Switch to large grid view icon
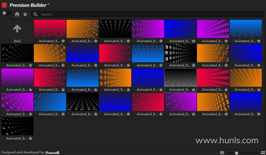Image resolution: width=266 pixels, height=155 pixels. (263, 153)
